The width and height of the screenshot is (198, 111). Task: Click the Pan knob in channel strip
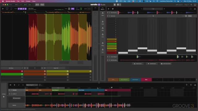coord(103,50)
